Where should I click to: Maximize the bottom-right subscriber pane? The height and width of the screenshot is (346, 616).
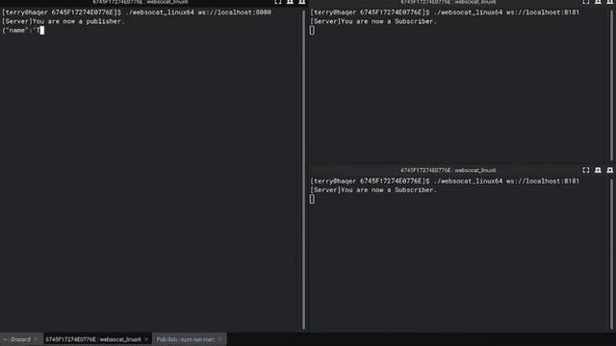coord(586,170)
